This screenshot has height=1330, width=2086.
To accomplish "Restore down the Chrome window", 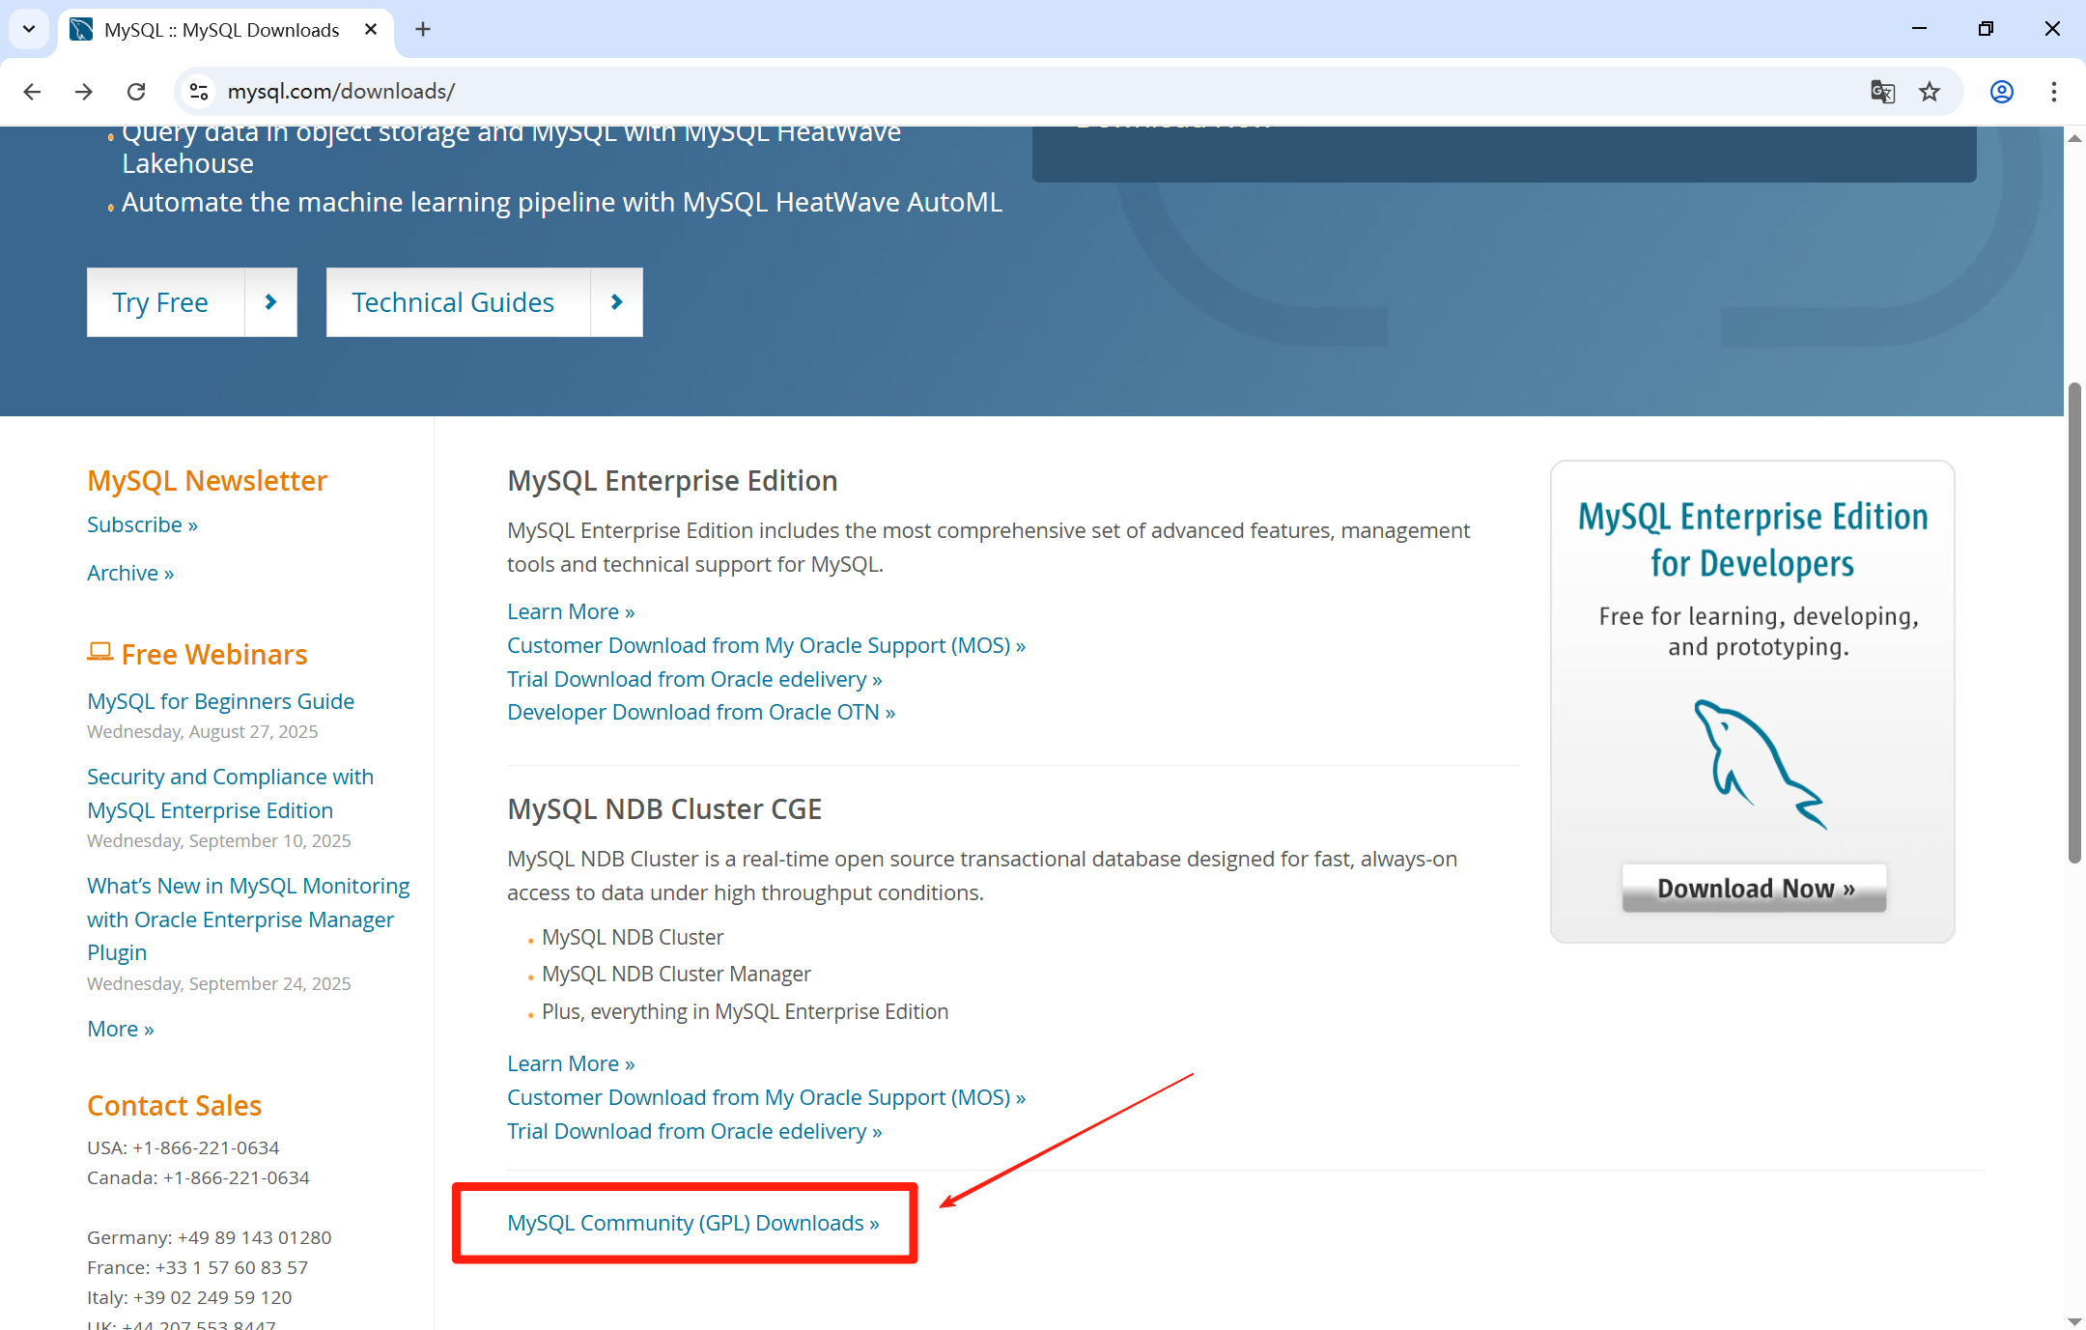I will (x=1986, y=29).
